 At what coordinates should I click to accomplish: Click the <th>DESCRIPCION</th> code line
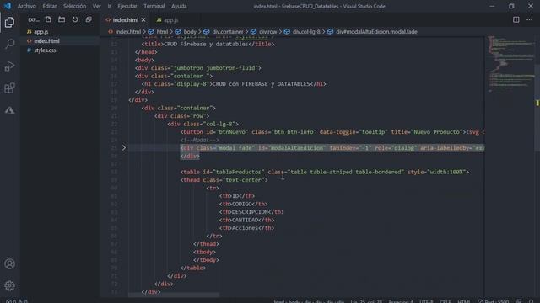point(251,212)
